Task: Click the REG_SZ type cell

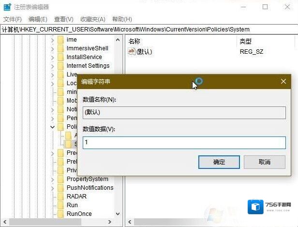Action: pos(252,52)
